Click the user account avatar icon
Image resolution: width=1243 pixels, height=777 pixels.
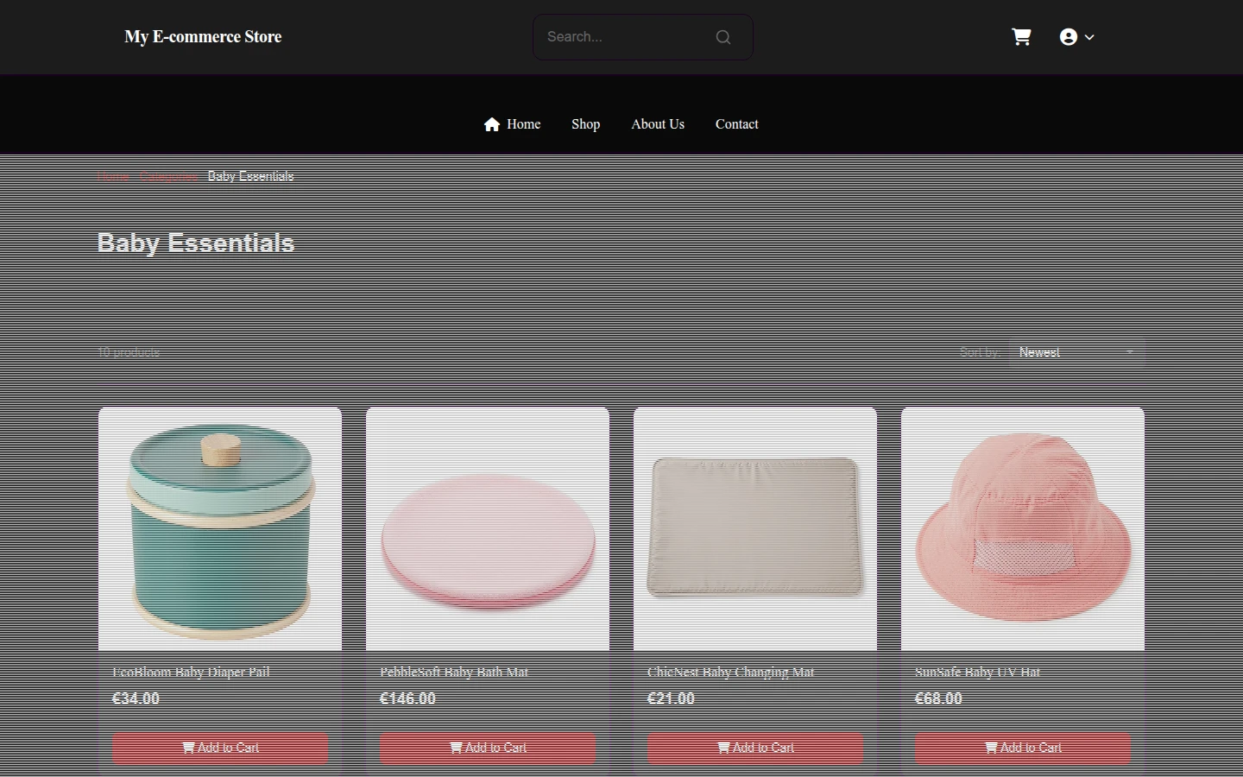tap(1069, 37)
